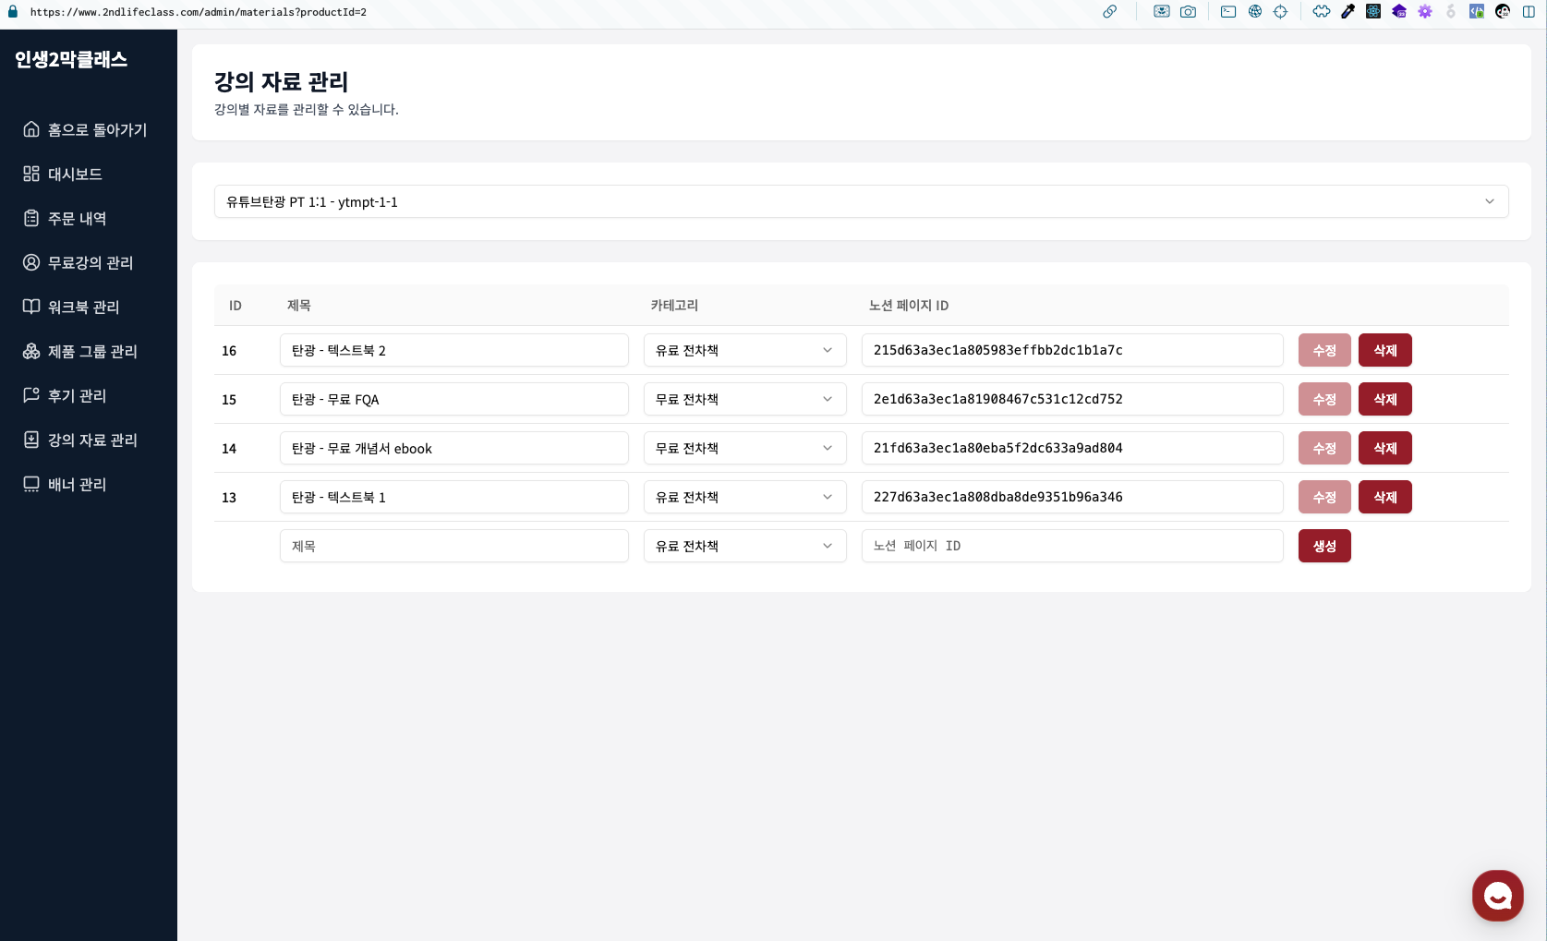
Task: Click the 무료강의 관리 user icon
Action: pos(31,262)
